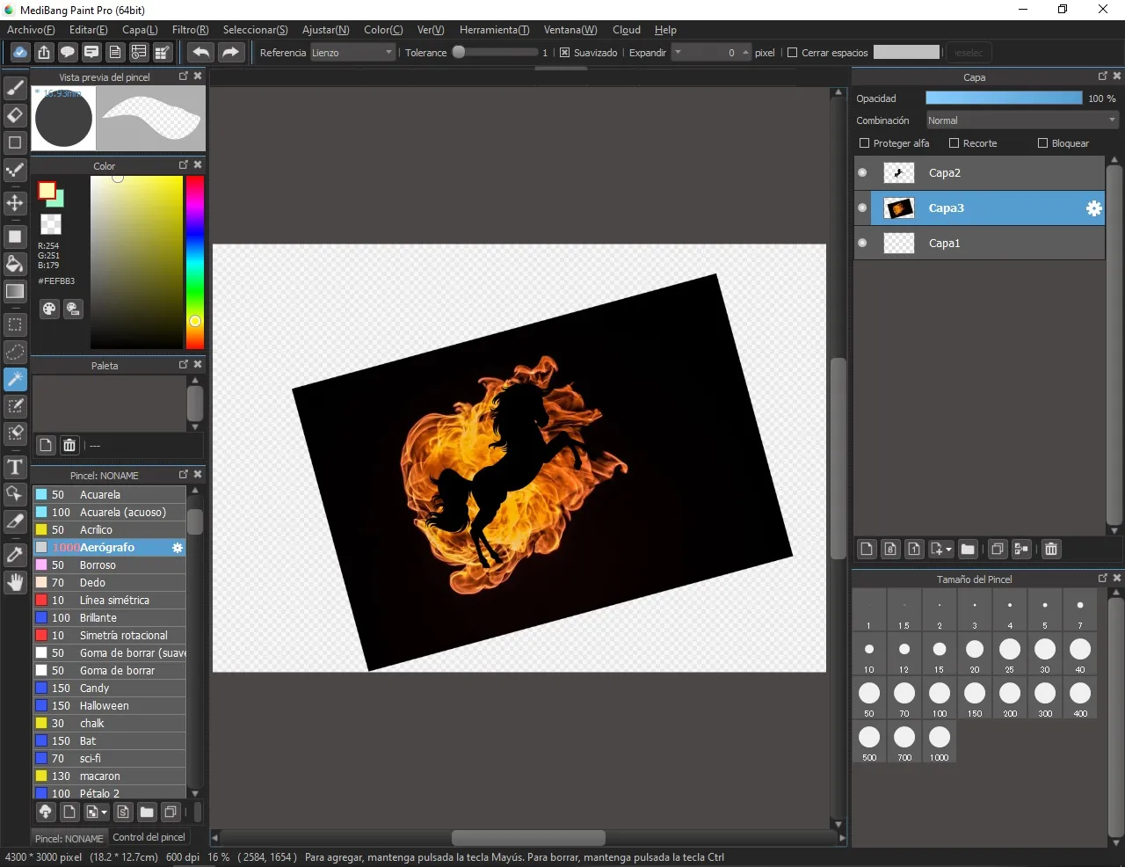This screenshot has height=867, width=1125.
Task: Select the rectangular Select tool
Action: 15,324
